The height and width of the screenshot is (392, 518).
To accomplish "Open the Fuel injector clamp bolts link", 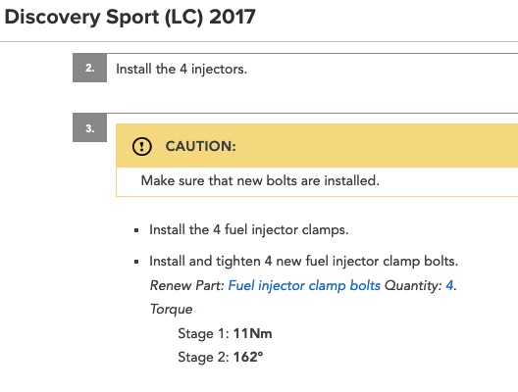I will (x=304, y=286).
